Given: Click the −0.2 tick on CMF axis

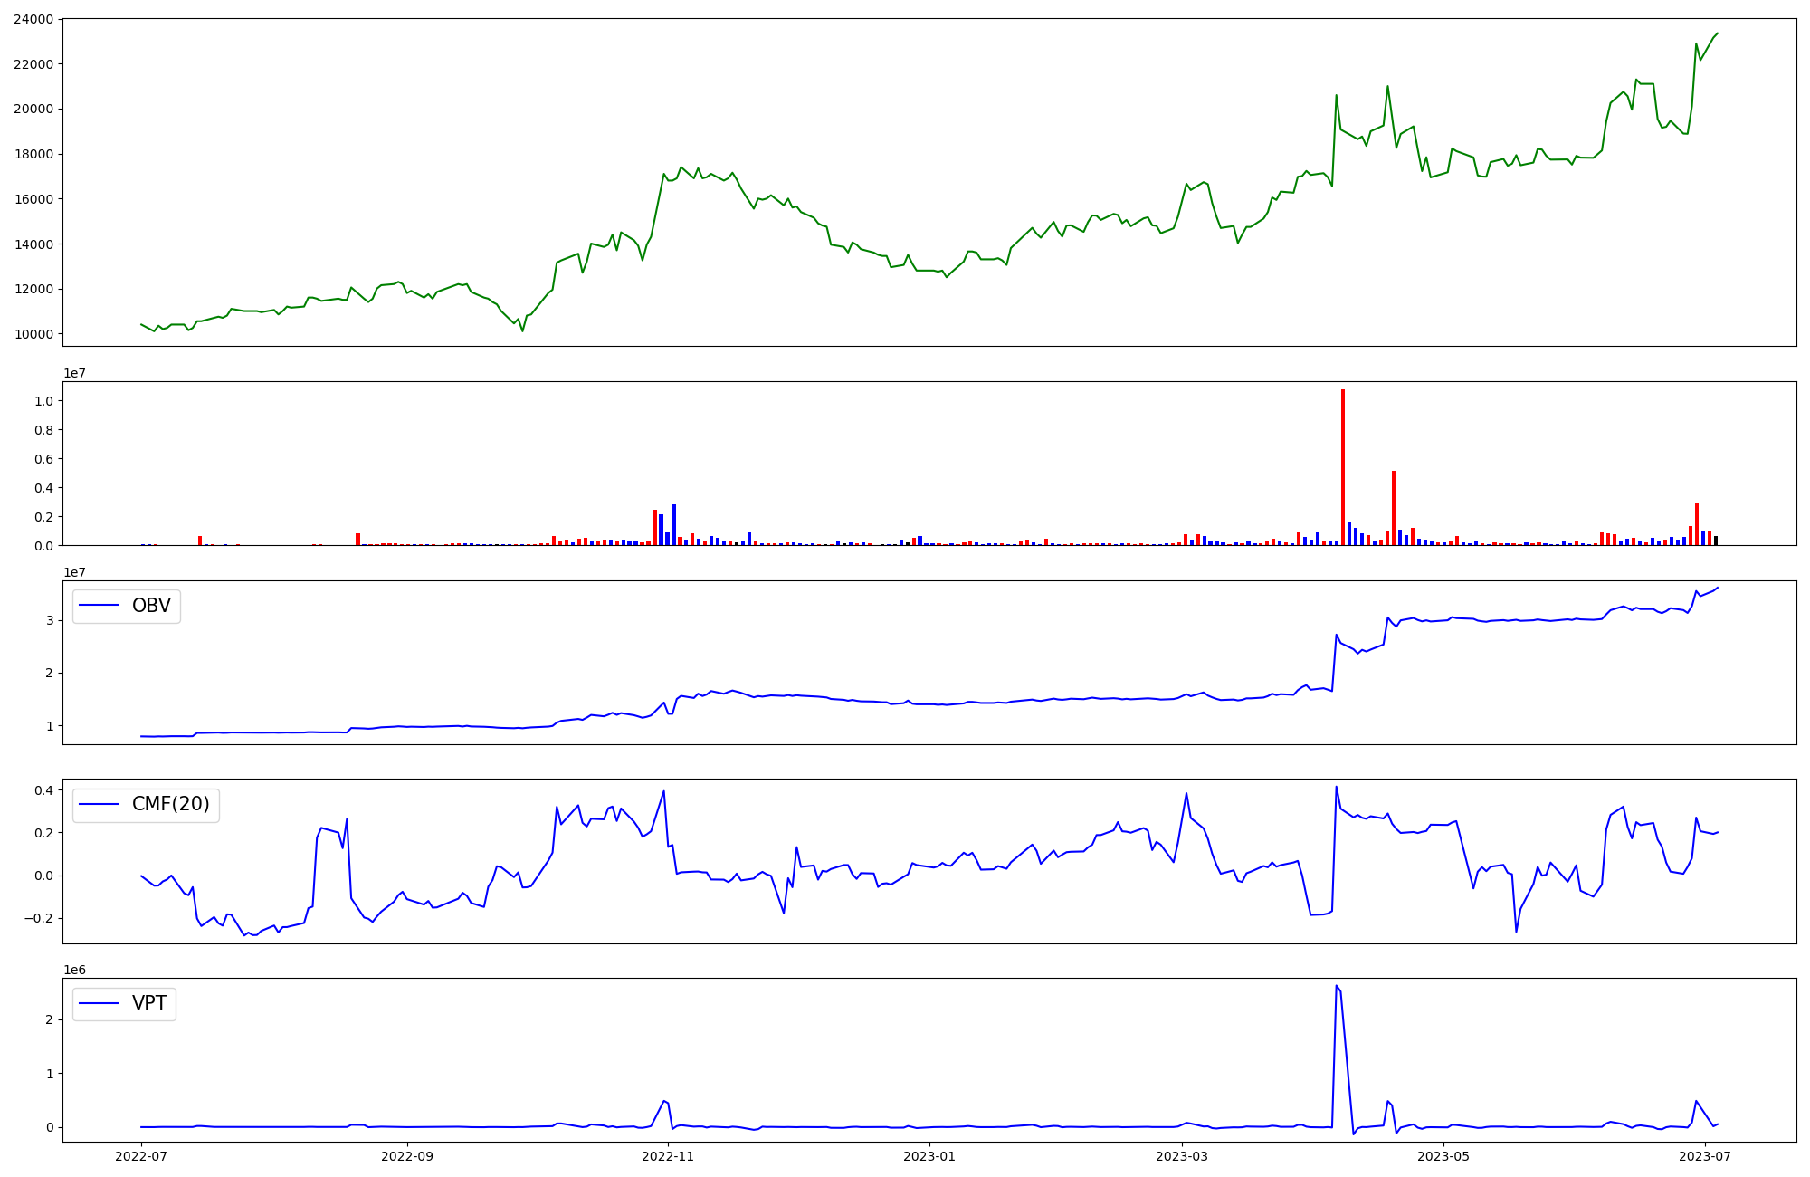Looking at the screenshot, I should coord(39,918).
